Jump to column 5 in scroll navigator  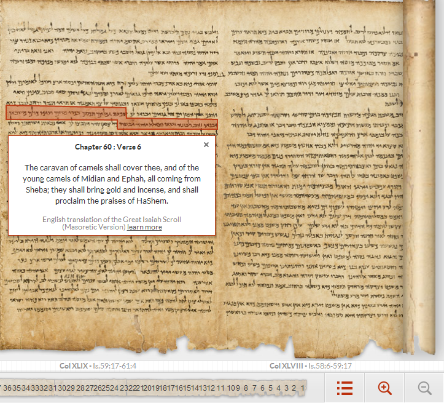click(270, 388)
